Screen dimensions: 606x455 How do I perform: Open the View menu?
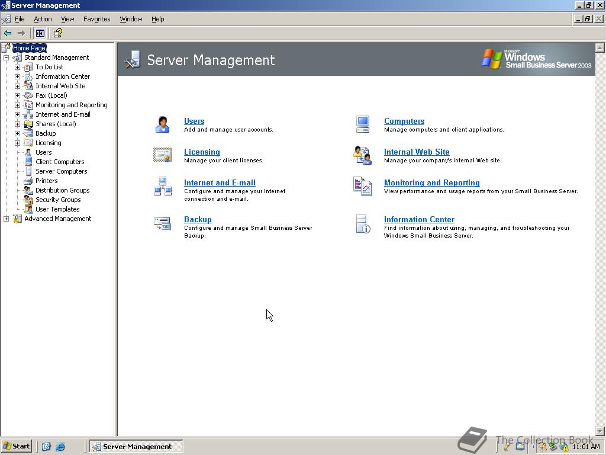click(67, 19)
